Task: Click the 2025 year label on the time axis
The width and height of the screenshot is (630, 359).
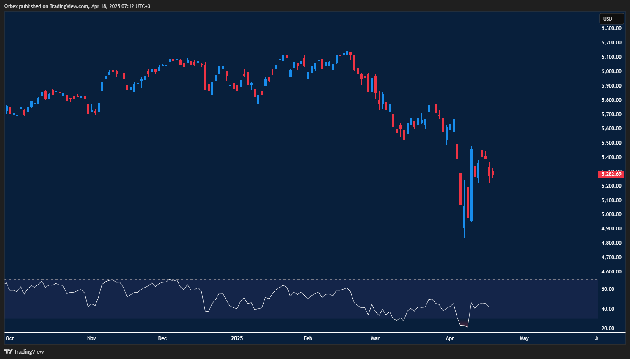Action: (237, 338)
